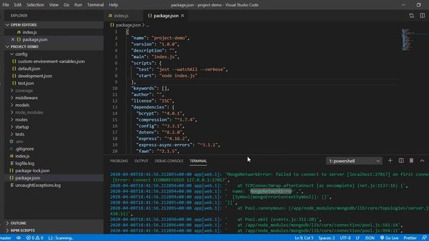Select the Terminal panel tab
Image resolution: width=429 pixels, height=241 pixels.
coord(198,161)
